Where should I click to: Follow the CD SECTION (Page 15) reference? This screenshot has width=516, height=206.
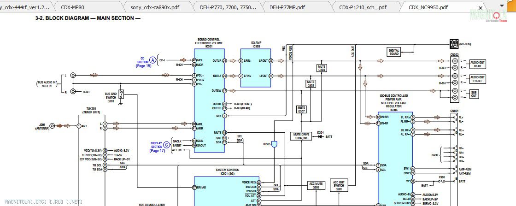tap(143, 62)
